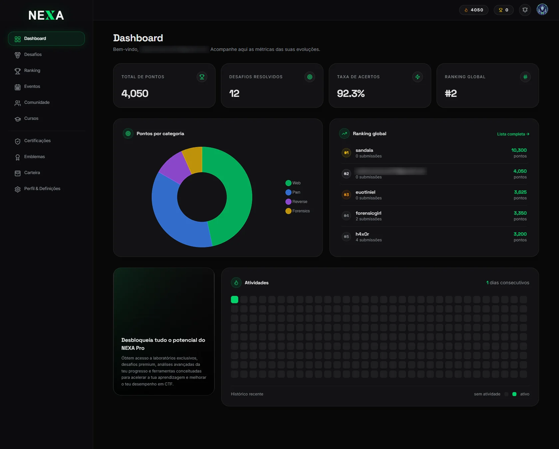Click the Histórico recente label
The height and width of the screenshot is (449, 559).
click(247, 394)
